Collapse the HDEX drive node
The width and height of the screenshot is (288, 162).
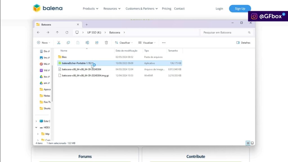coord(36,127)
